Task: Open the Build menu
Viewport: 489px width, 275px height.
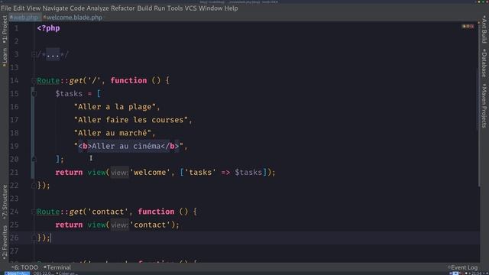Action: 144,8
